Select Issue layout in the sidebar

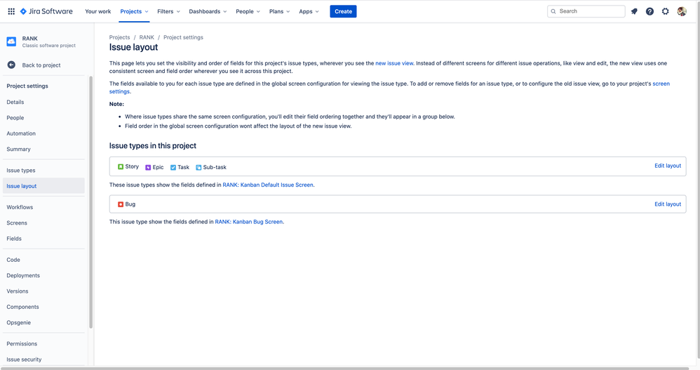click(x=43, y=186)
